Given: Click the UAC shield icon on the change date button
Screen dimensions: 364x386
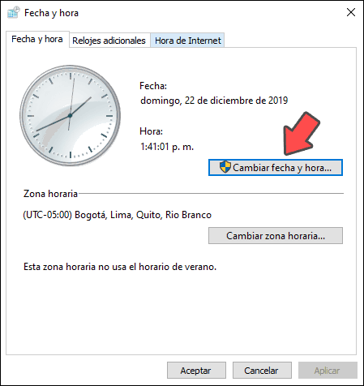Looking at the screenshot, I should click(x=225, y=167).
